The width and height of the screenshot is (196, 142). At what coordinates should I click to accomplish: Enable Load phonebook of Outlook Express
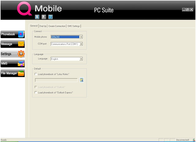tap(36, 93)
